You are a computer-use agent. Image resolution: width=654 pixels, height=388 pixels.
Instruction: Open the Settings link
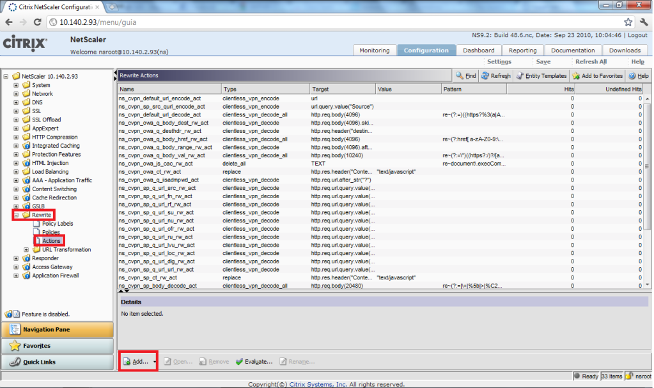click(x=499, y=62)
